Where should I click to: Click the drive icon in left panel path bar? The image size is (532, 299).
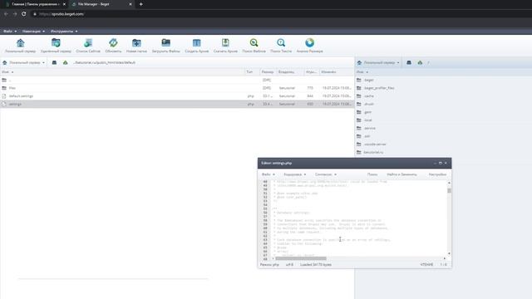click(54, 63)
